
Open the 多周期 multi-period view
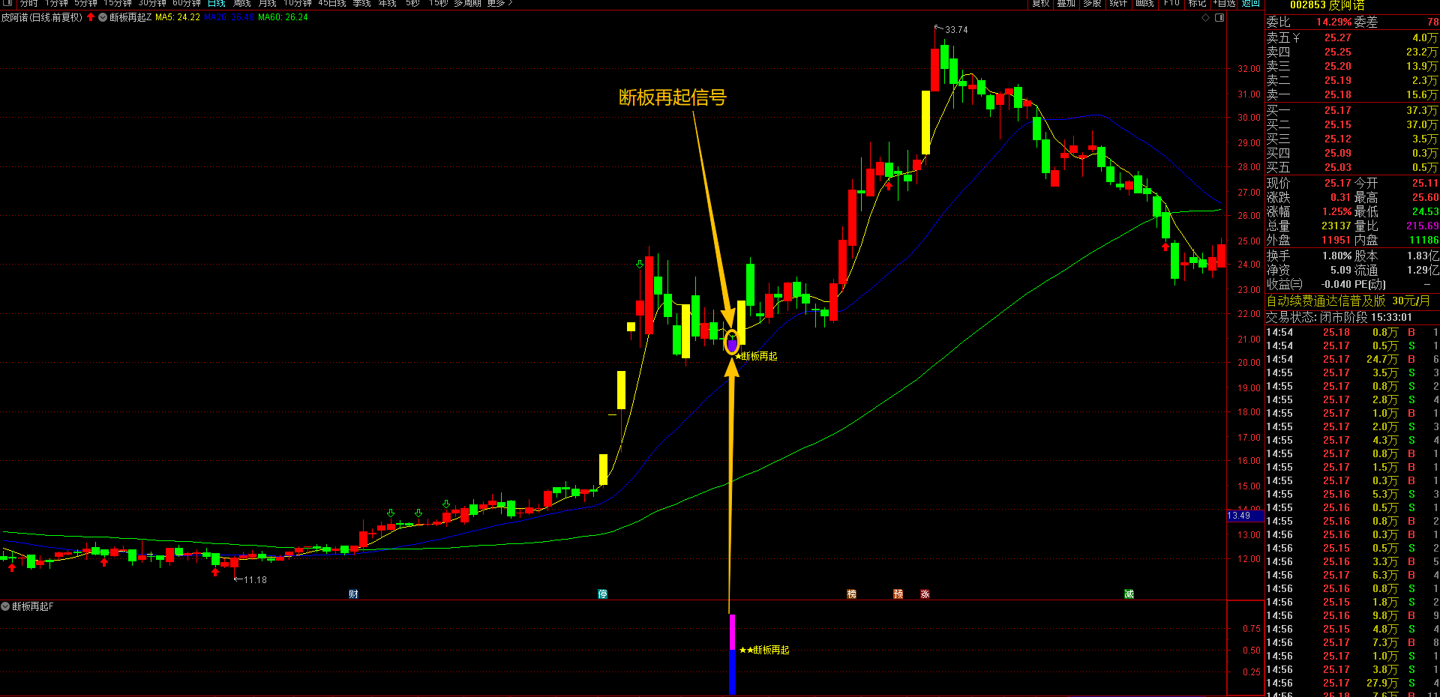click(467, 3)
